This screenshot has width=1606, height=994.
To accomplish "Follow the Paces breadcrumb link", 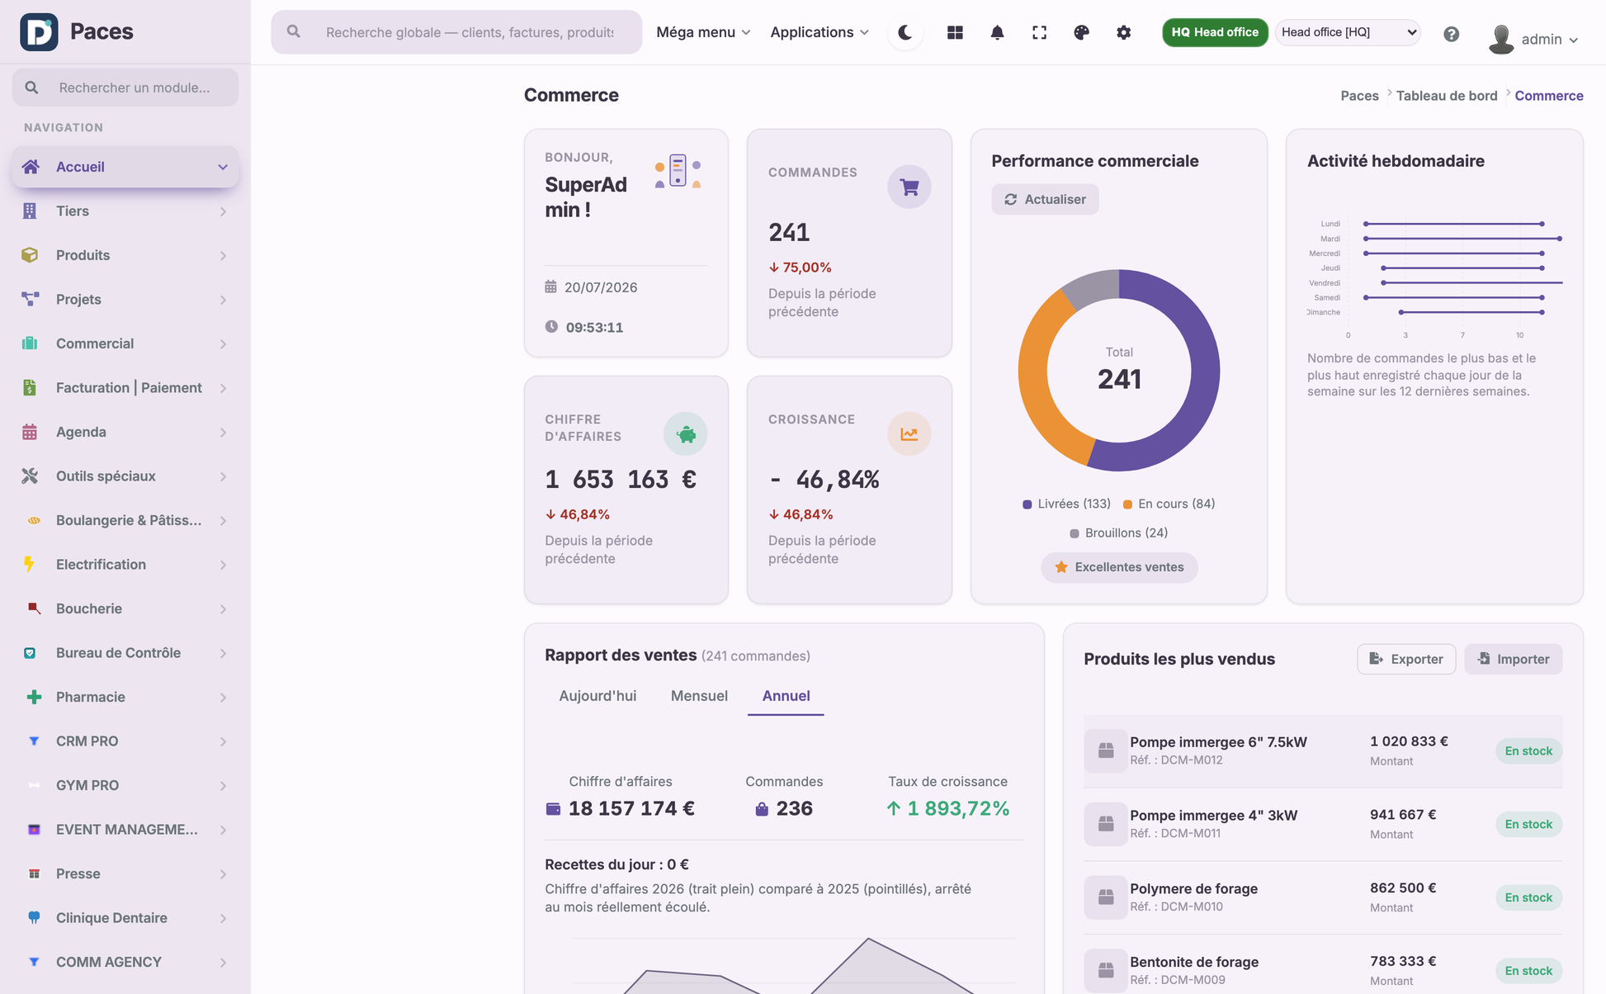I will click(1359, 96).
